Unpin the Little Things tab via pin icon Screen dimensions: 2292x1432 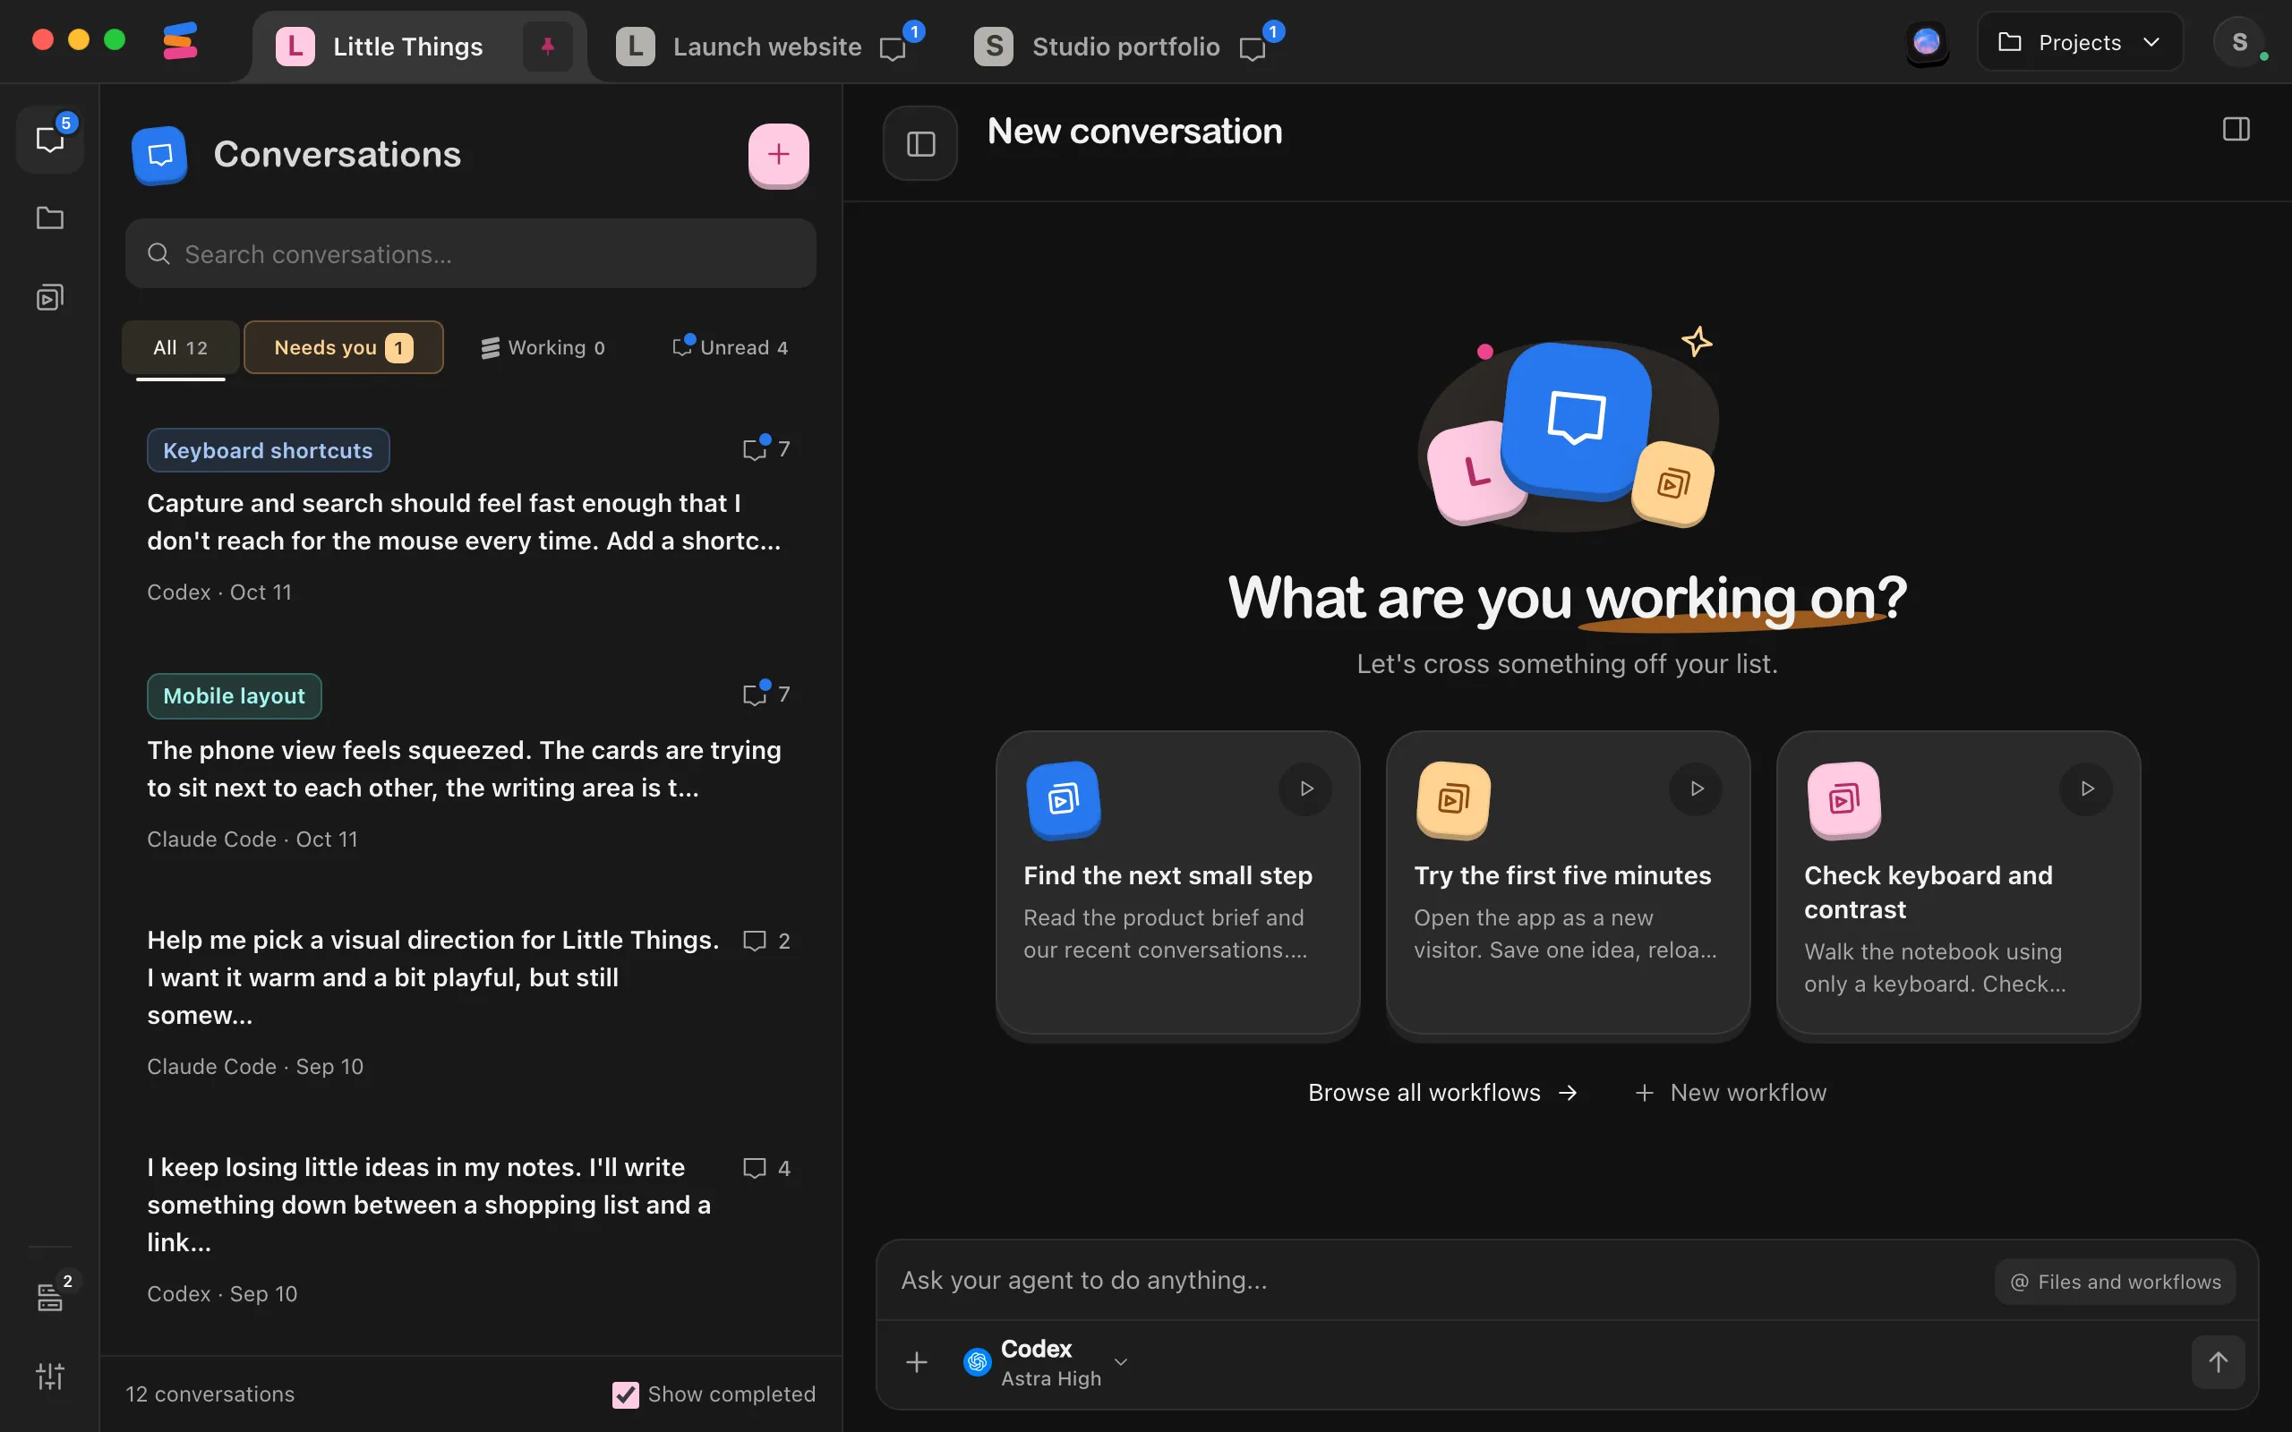547,46
